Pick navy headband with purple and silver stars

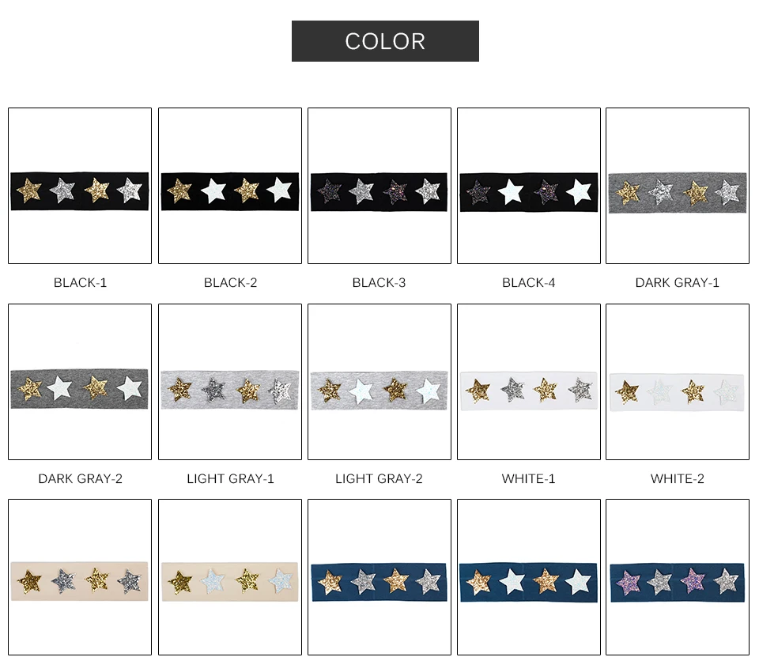click(x=678, y=577)
